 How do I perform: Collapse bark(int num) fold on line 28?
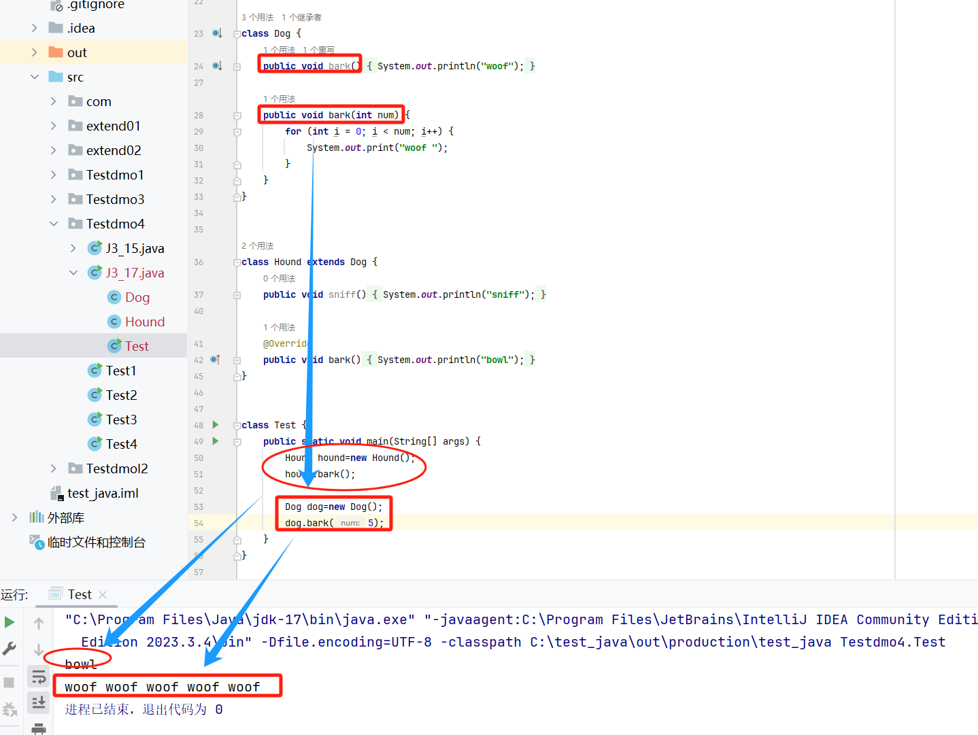pos(237,116)
